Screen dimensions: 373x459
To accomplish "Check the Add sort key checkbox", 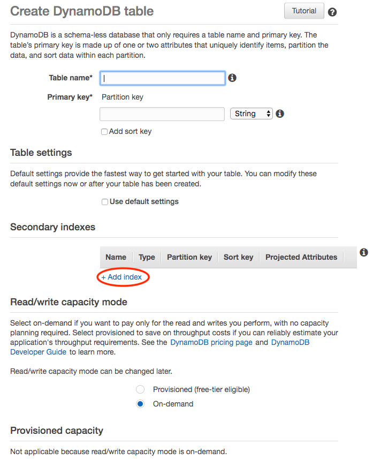I will point(104,131).
